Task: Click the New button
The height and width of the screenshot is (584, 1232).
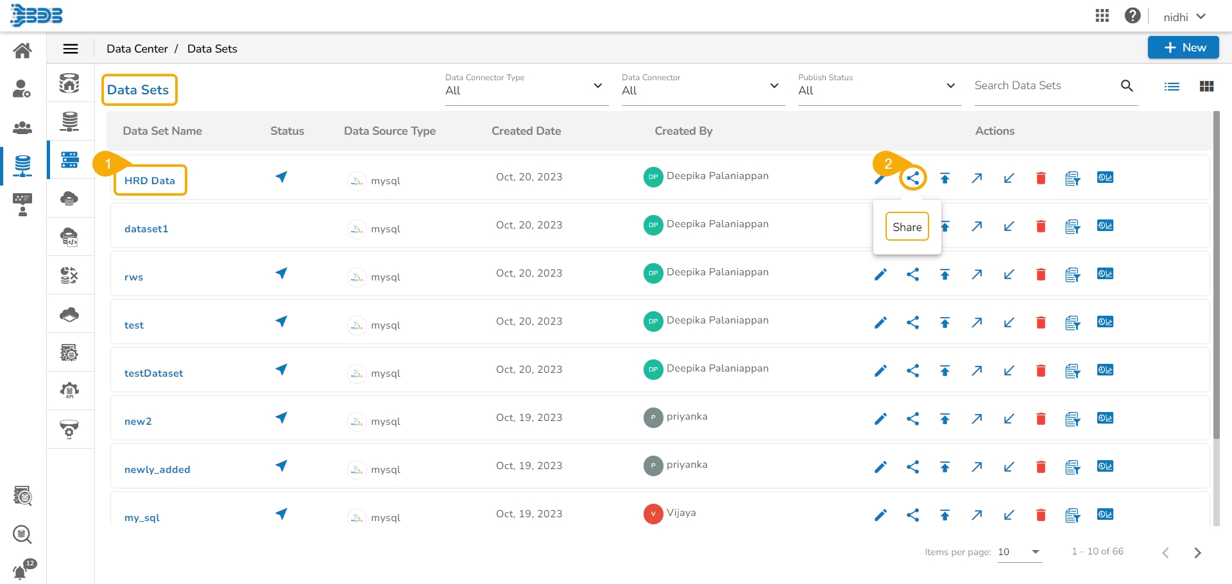Action: (1183, 47)
